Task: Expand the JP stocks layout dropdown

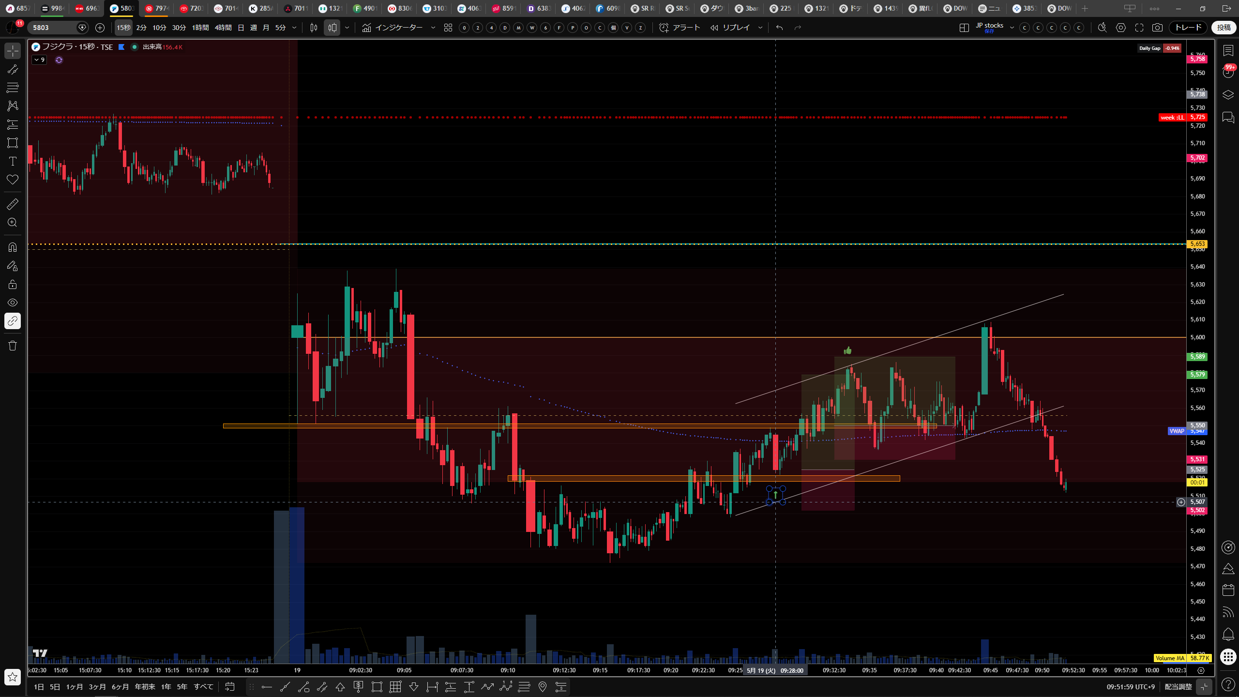Action: coord(1012,28)
